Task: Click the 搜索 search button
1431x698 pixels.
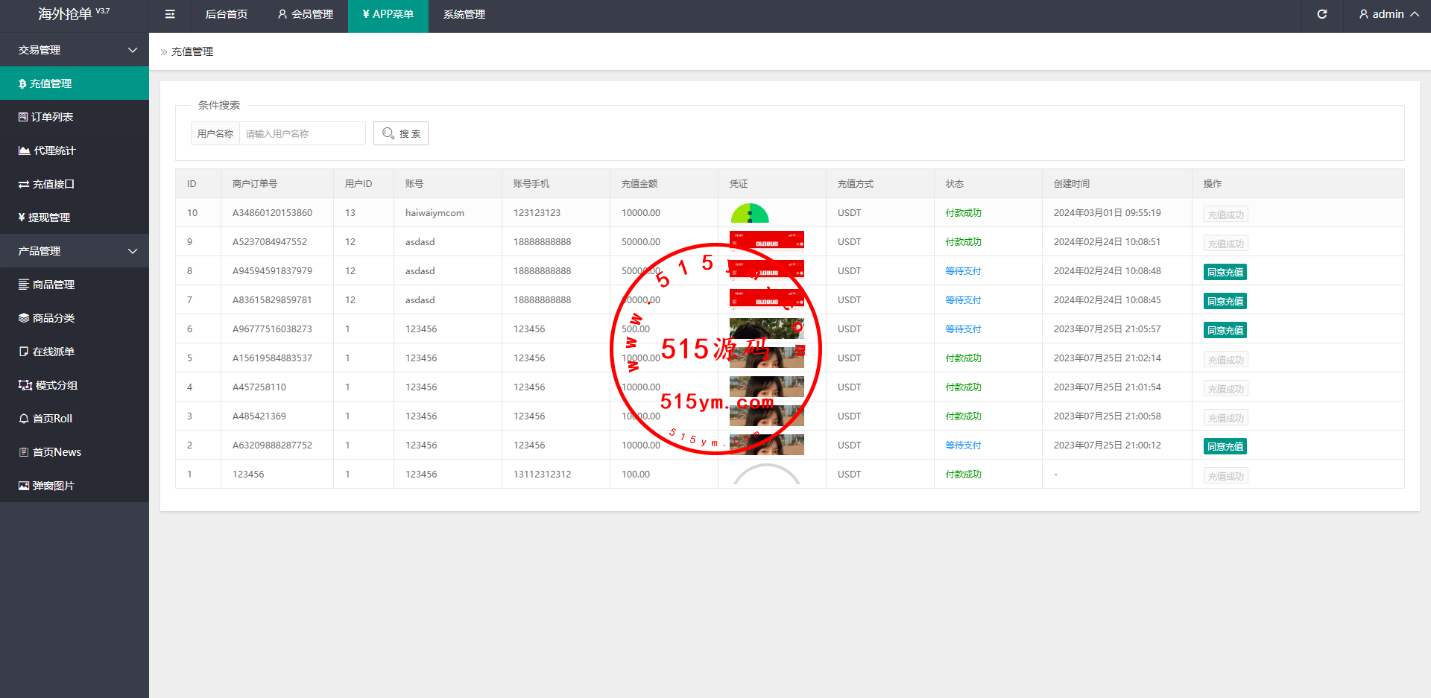Action: (401, 133)
